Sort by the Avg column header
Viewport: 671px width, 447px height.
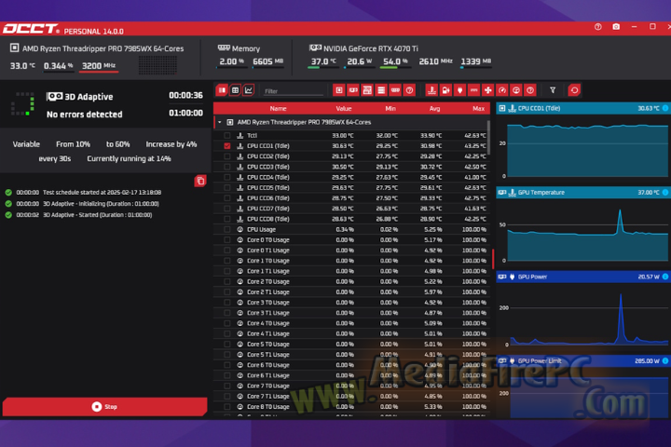435,109
